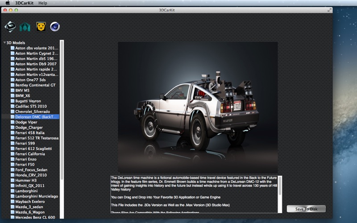Select Mazda_3_sedan model

click(x=29, y=207)
